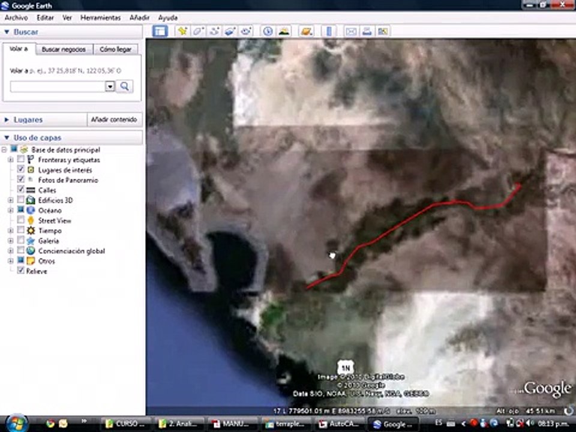Open Chrome from quick launch
The image size is (576, 432).
(x=50, y=424)
